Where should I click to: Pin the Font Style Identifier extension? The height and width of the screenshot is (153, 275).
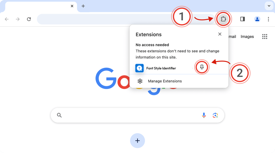pos(202,67)
